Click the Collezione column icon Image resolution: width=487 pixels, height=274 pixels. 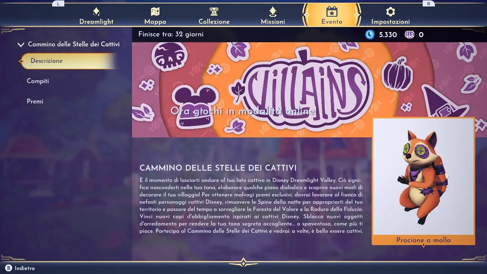(214, 11)
